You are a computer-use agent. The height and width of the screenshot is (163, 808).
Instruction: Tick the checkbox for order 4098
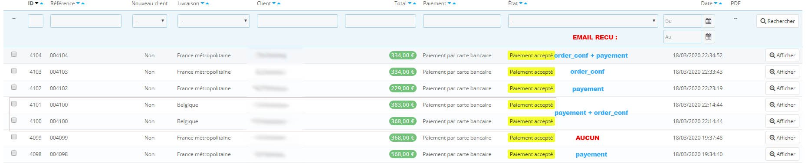coord(14,153)
